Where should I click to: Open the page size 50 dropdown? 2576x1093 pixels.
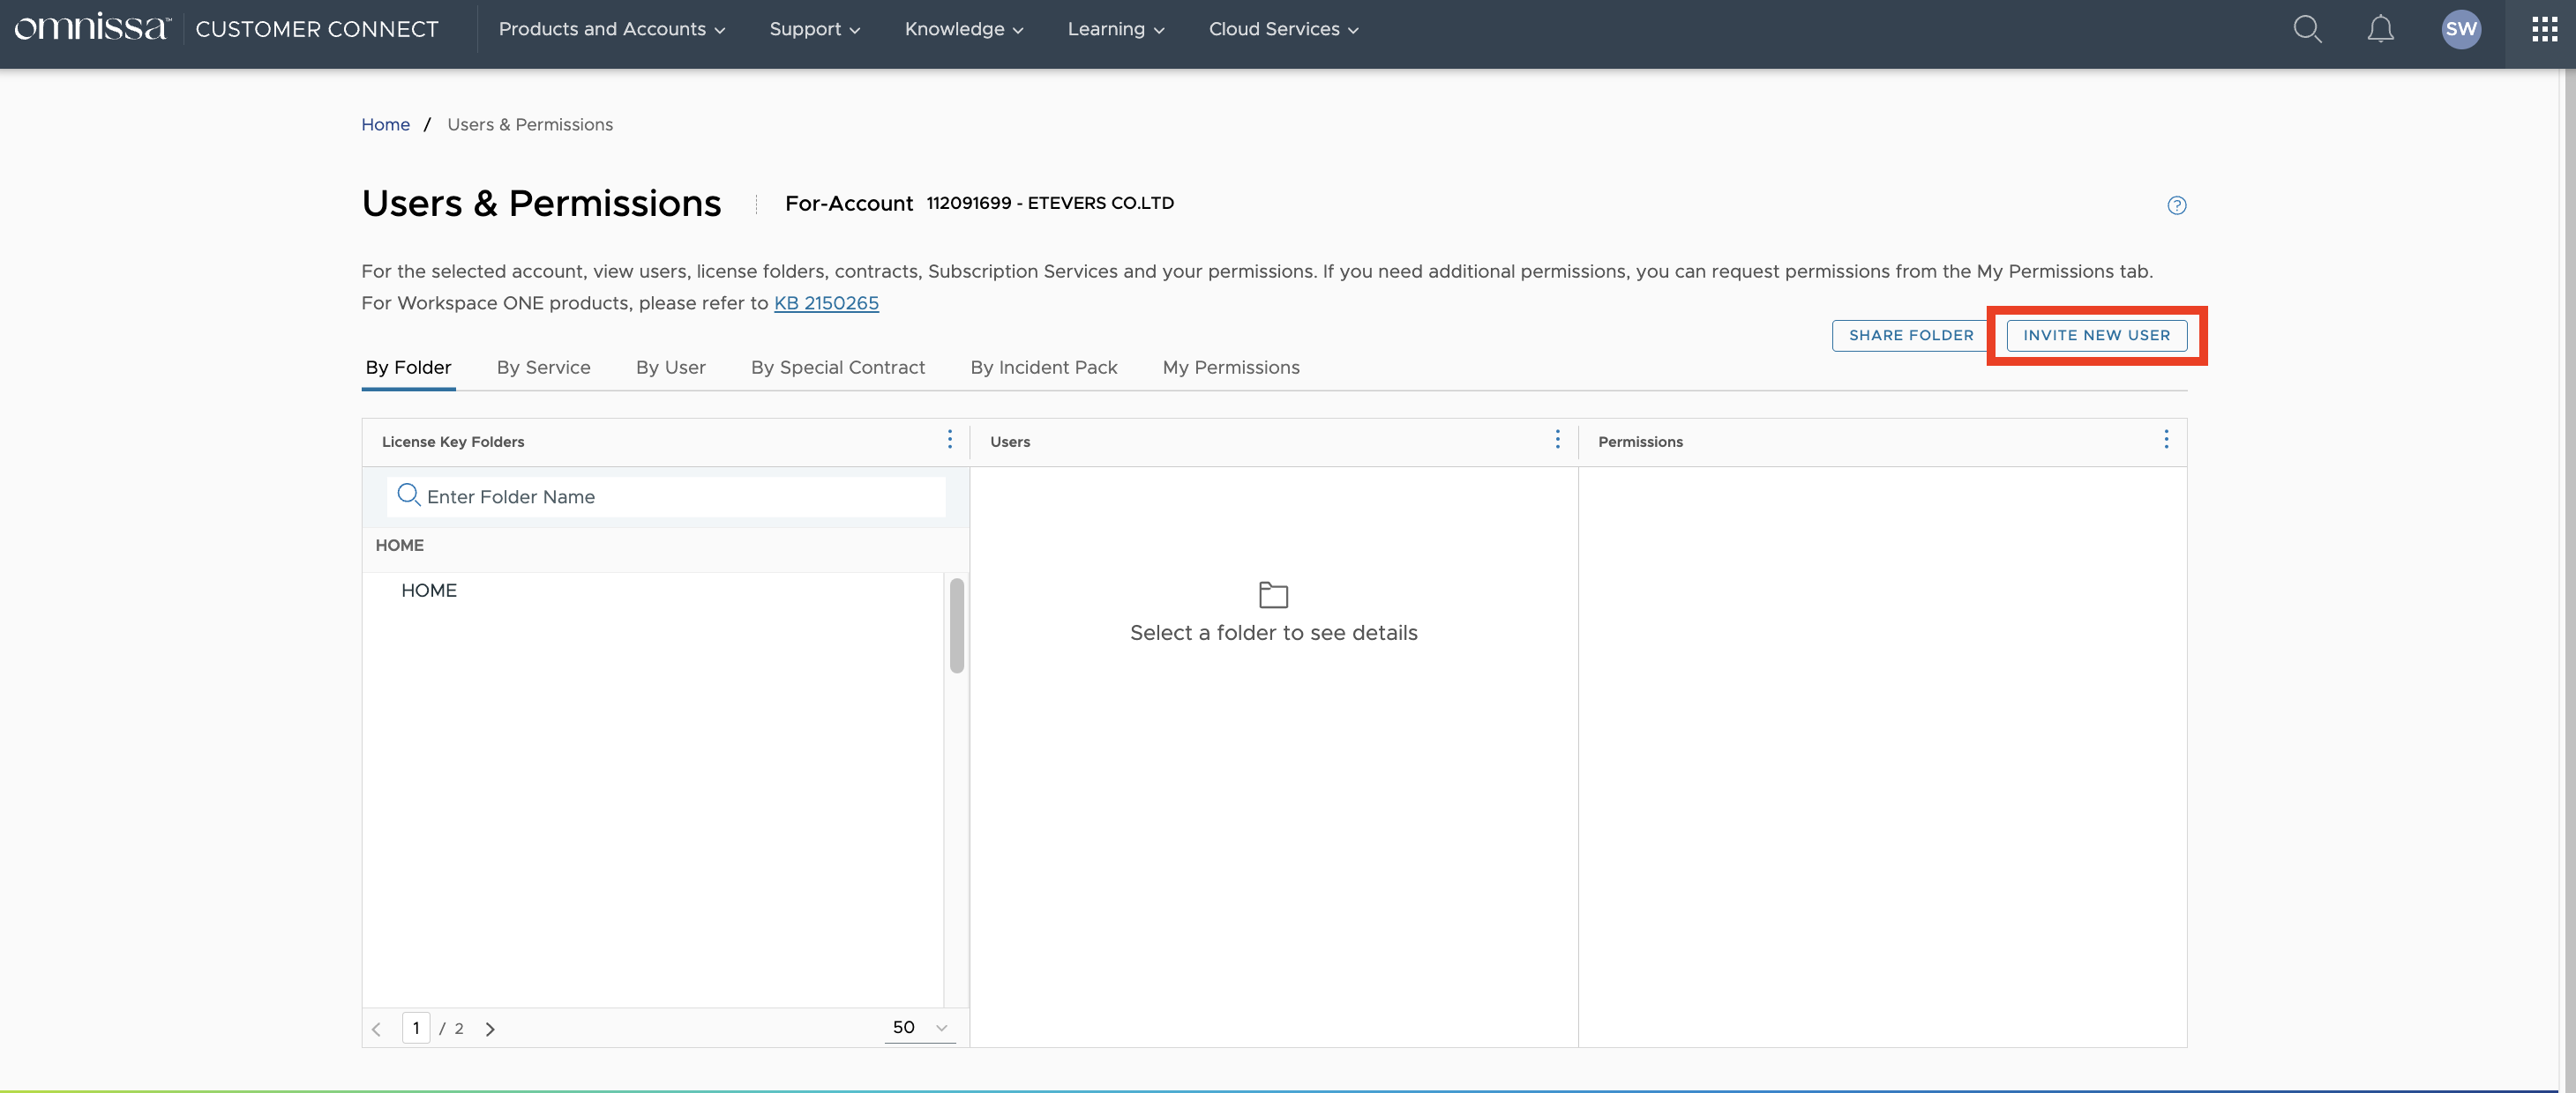[919, 1027]
